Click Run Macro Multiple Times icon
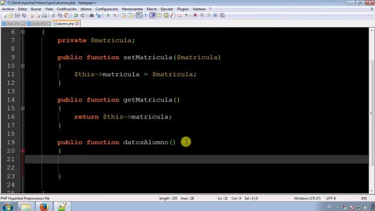This screenshot has width=375, height=211. tap(216, 16)
